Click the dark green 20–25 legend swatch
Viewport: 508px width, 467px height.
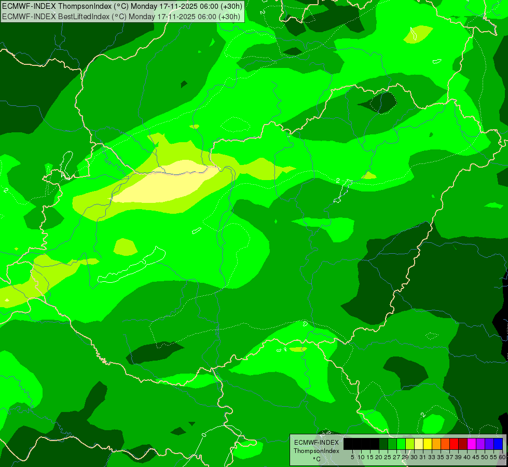coord(383,444)
